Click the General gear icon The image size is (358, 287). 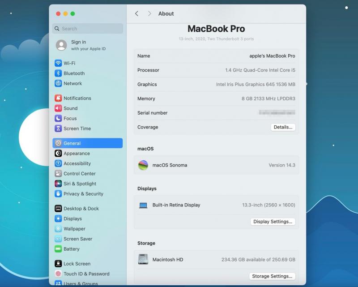click(58, 143)
